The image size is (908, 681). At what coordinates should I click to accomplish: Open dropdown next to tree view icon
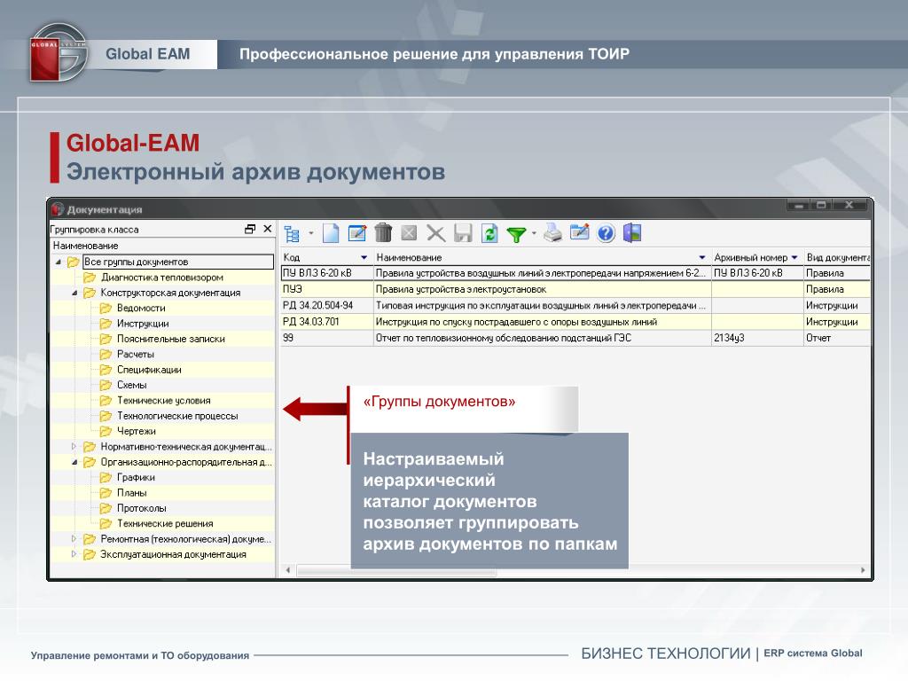311,233
